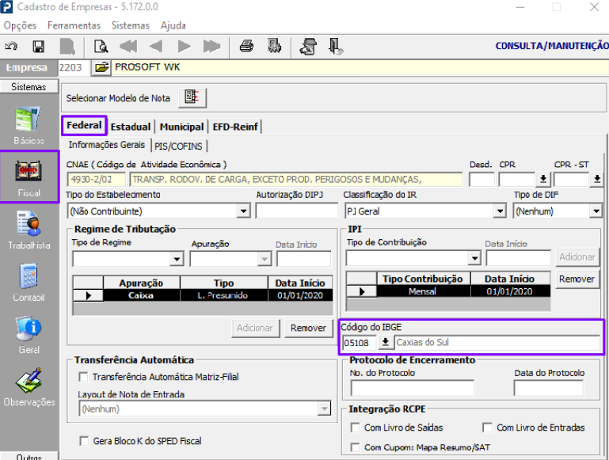Enable Transferência Automática Matriz-Filial checkbox
609x460 pixels.
click(x=84, y=377)
